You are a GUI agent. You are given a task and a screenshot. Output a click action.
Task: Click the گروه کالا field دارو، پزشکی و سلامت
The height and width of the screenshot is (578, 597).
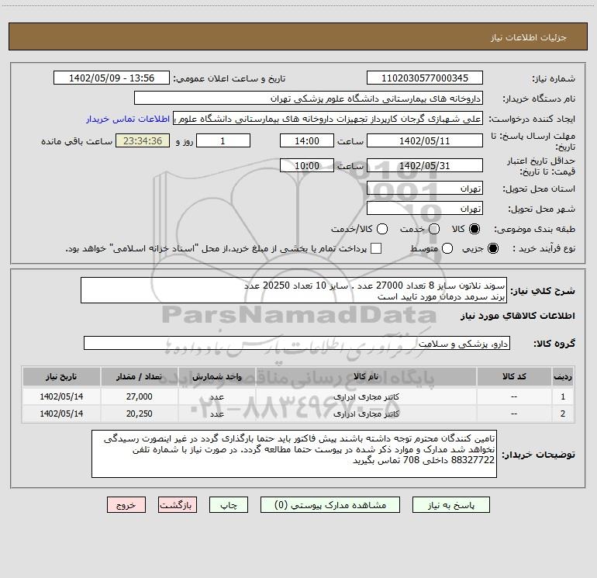click(297, 344)
